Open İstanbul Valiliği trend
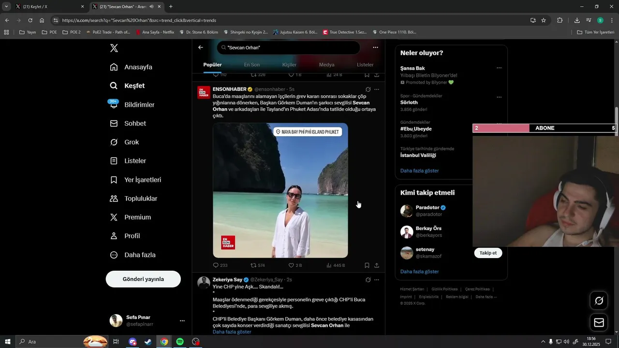This screenshot has width=619, height=348. 418,155
